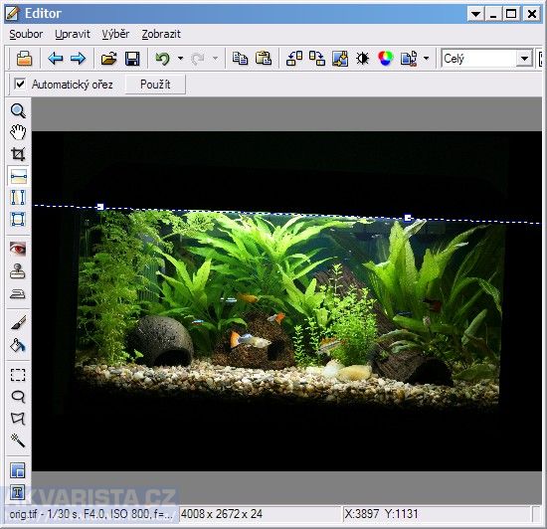The width and height of the screenshot is (547, 529).
Task: Select the Clone stamp tool
Action: click(18, 270)
